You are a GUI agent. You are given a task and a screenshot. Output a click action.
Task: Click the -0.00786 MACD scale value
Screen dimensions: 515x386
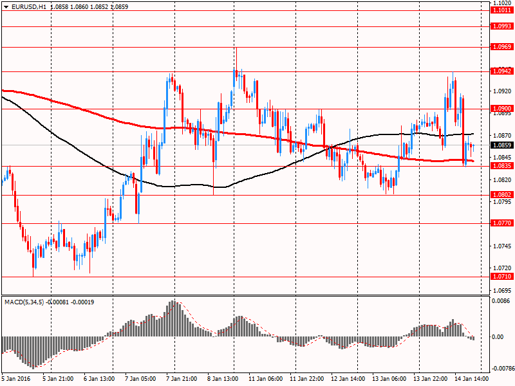click(501, 369)
